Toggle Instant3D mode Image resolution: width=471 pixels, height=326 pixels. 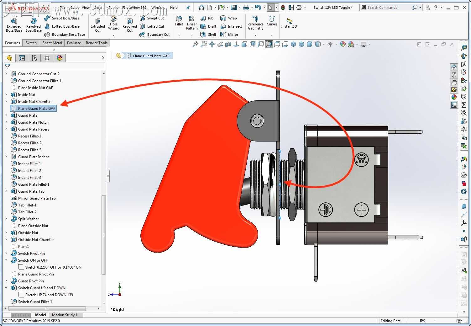tap(289, 23)
